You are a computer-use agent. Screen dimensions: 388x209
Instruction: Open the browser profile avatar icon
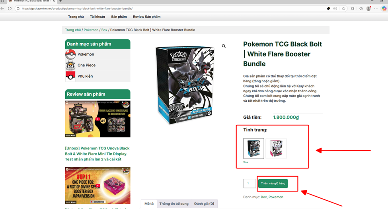(x=369, y=8)
